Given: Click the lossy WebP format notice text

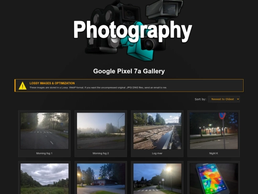Looking at the screenshot, I should (98, 88).
